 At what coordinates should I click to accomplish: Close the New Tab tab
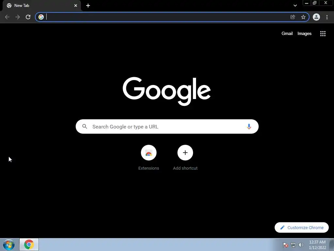point(76,6)
